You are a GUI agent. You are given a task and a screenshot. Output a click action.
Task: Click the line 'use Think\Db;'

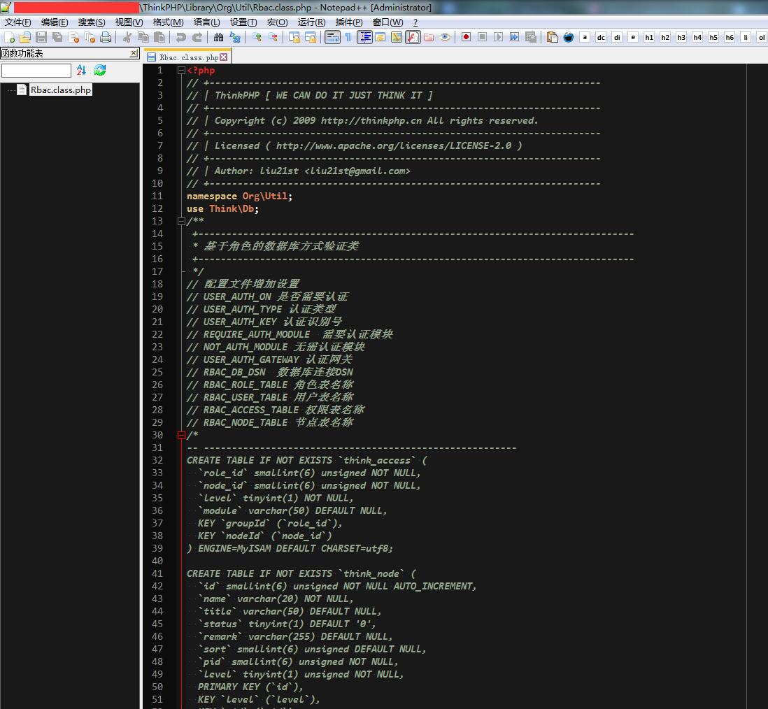[223, 209]
